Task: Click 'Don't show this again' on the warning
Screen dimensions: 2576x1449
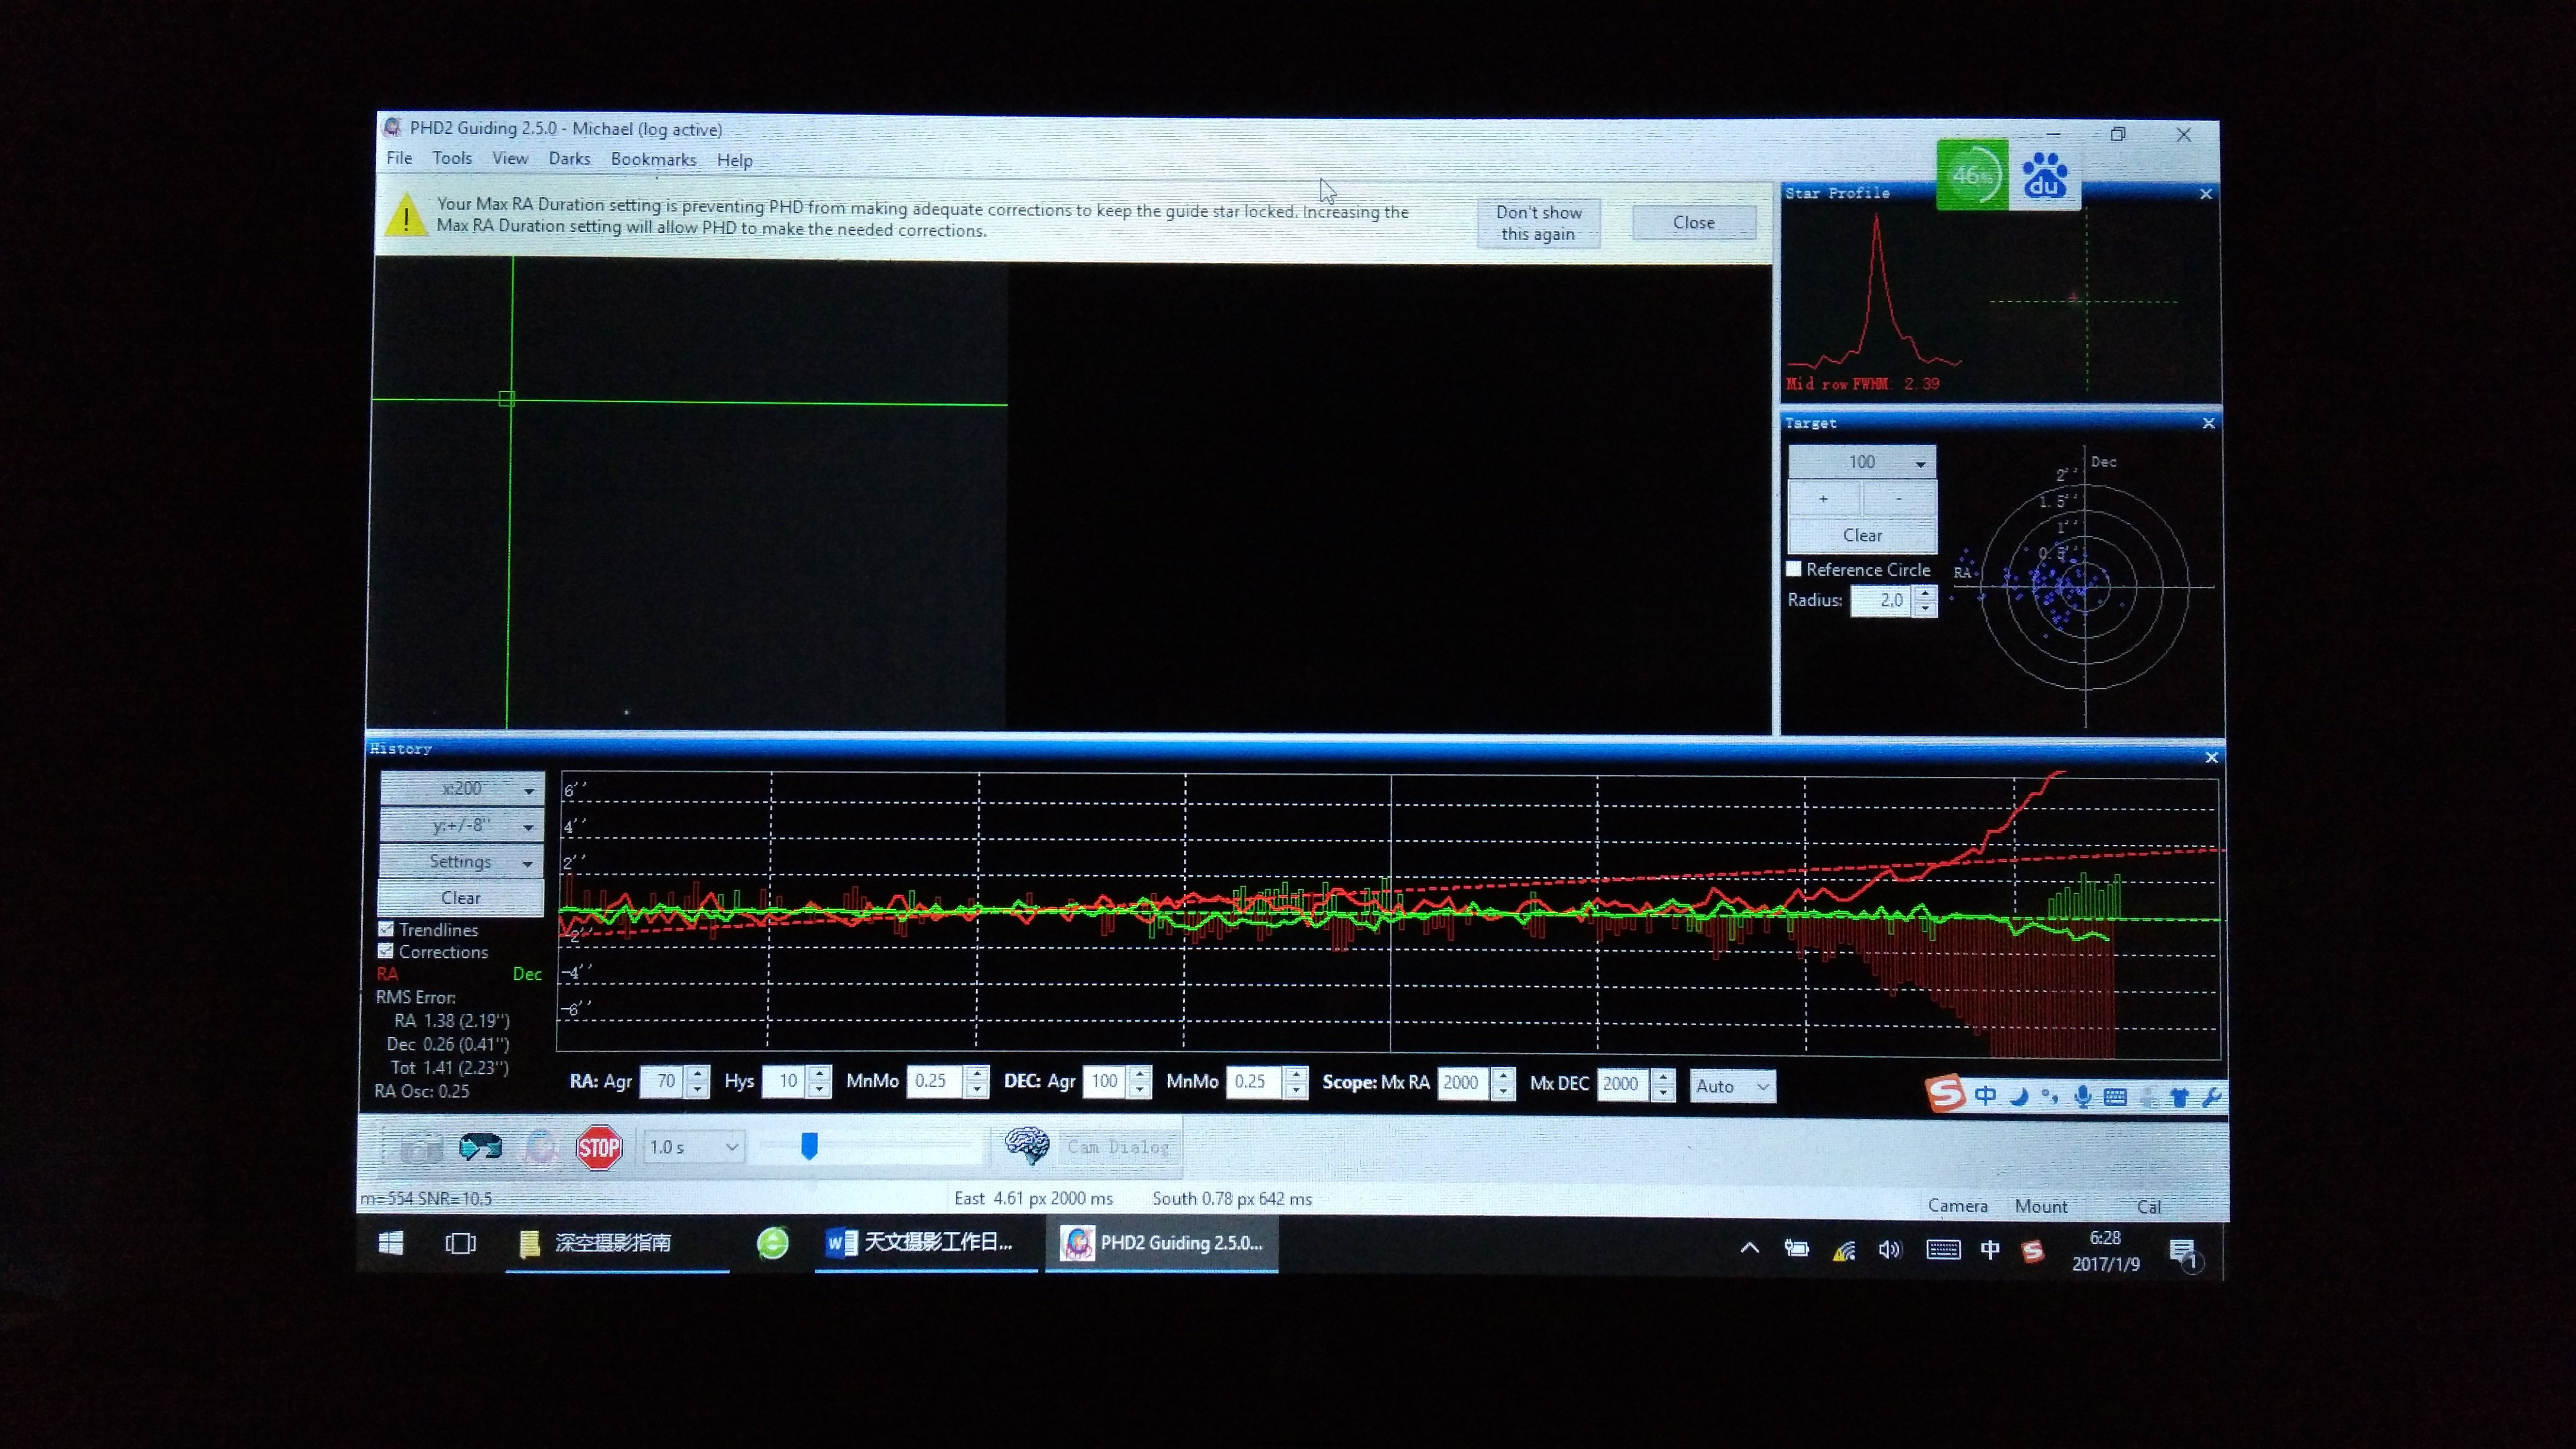Action: click(1539, 223)
